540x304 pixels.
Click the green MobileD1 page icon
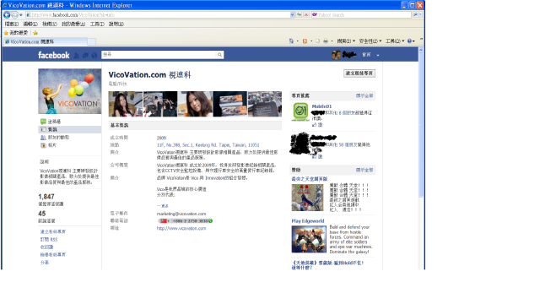click(300, 112)
